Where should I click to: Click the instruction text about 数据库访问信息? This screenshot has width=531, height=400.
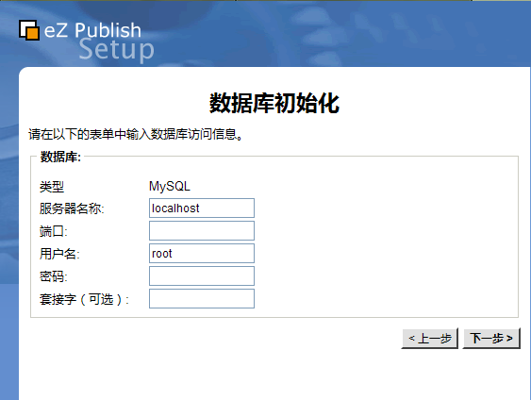pos(136,134)
